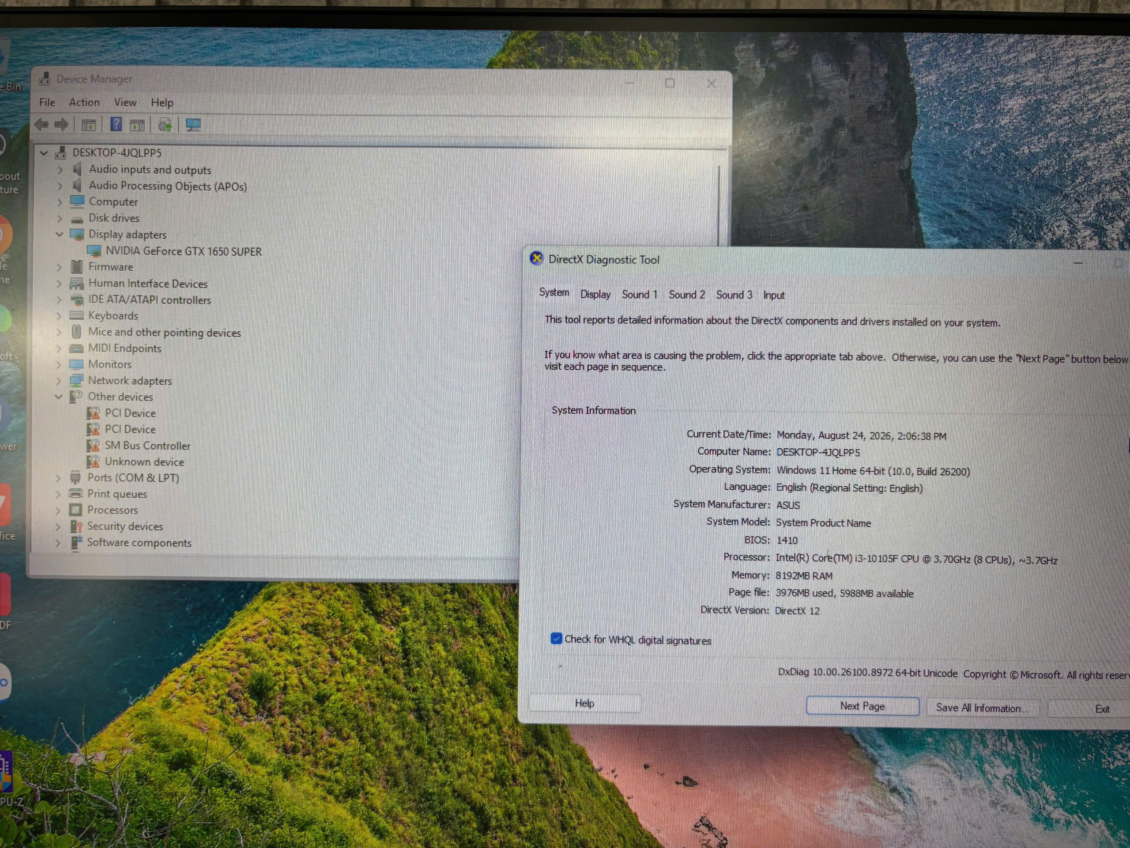Click the Forward arrow in Device Manager toolbar
Viewport: 1130px width, 848px height.
(x=62, y=125)
